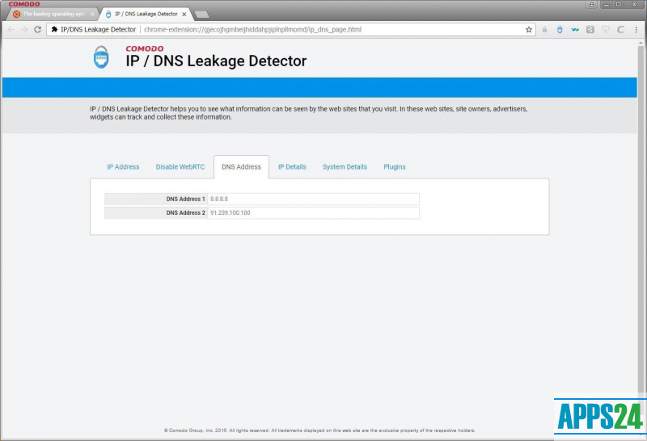Click the 'DNS Address 1' label
This screenshot has width=647, height=441.
tap(186, 199)
